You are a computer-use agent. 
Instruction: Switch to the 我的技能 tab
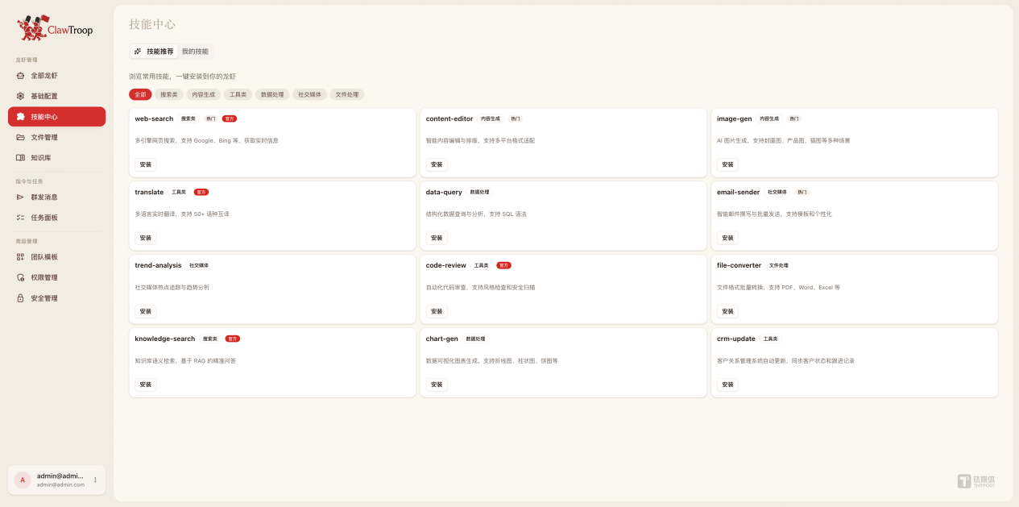coord(195,52)
